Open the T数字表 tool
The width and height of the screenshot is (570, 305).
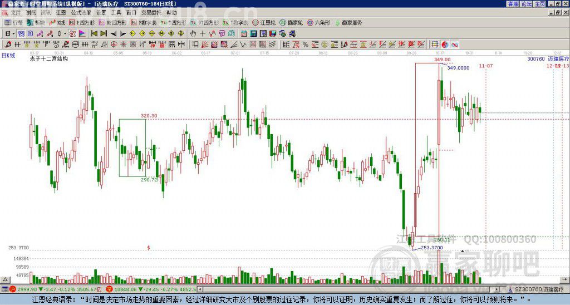coord(235,22)
